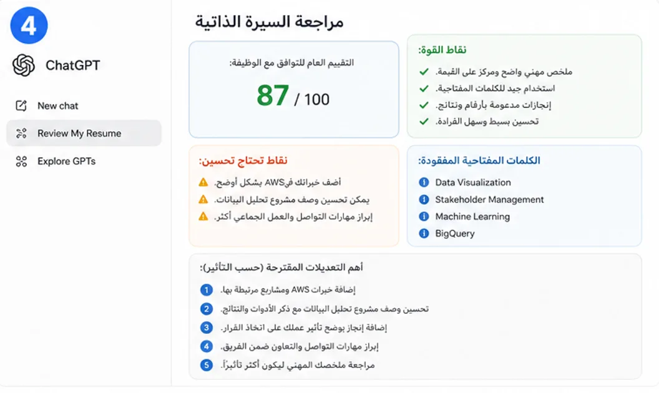Click the Explore GPTs grid icon
Screen dimensions: 659x393
tap(21, 161)
